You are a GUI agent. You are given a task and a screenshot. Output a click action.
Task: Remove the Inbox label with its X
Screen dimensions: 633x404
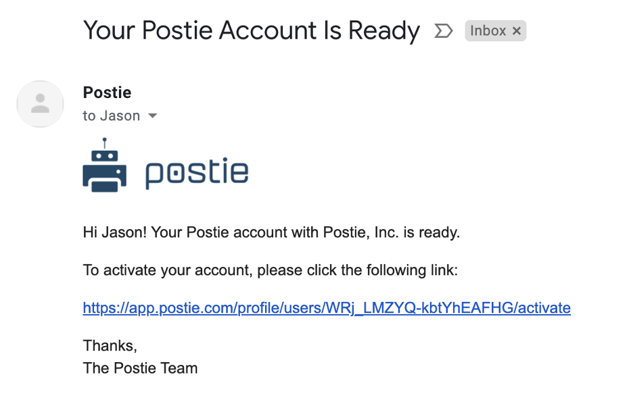click(517, 31)
